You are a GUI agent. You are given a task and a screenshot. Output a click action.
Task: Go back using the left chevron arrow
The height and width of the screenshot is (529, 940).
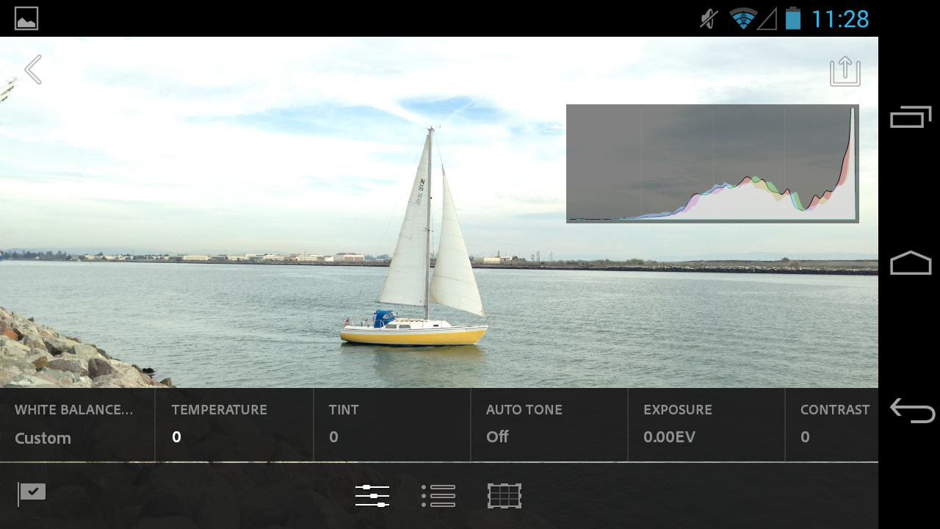pyautogui.click(x=33, y=70)
